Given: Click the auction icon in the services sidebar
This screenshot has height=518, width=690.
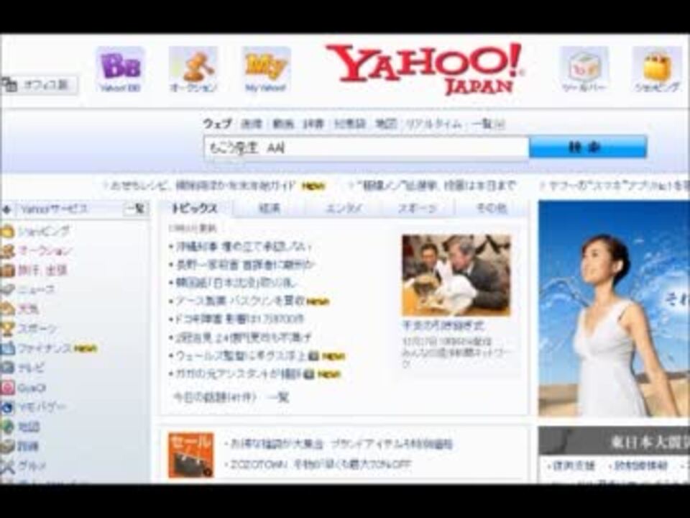Looking at the screenshot, I should pos(7,251).
